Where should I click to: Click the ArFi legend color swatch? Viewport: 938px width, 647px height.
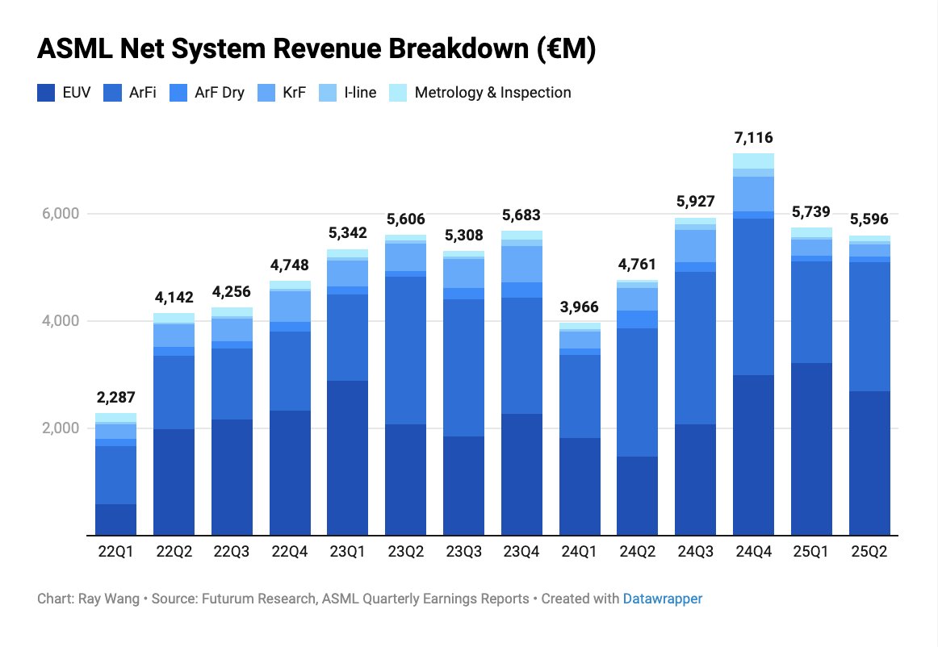(112, 93)
